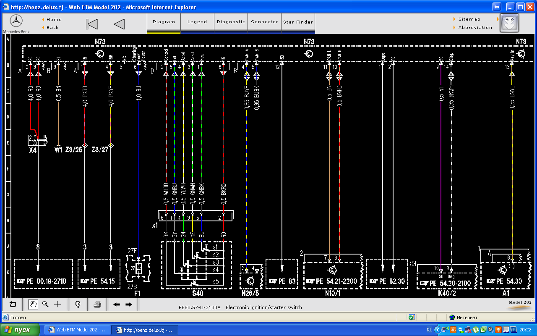Click the title bar resize arrows icon
Screen dimensions: 537x336
click(x=497, y=7)
